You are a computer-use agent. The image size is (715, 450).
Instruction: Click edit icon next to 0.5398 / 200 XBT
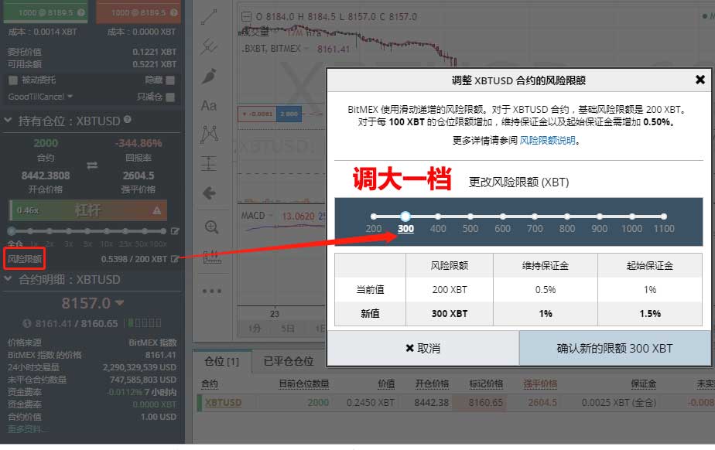174,259
